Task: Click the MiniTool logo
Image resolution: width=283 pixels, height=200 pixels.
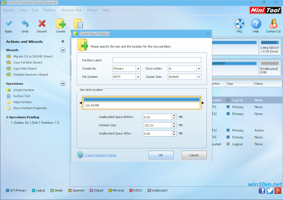Action: click(x=265, y=10)
